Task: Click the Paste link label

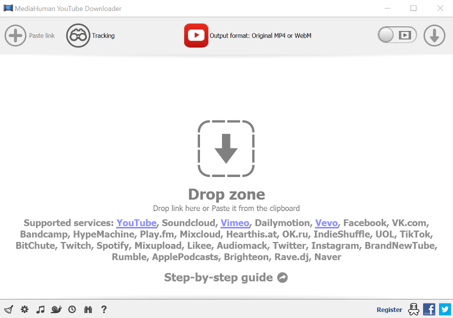Action: click(42, 35)
